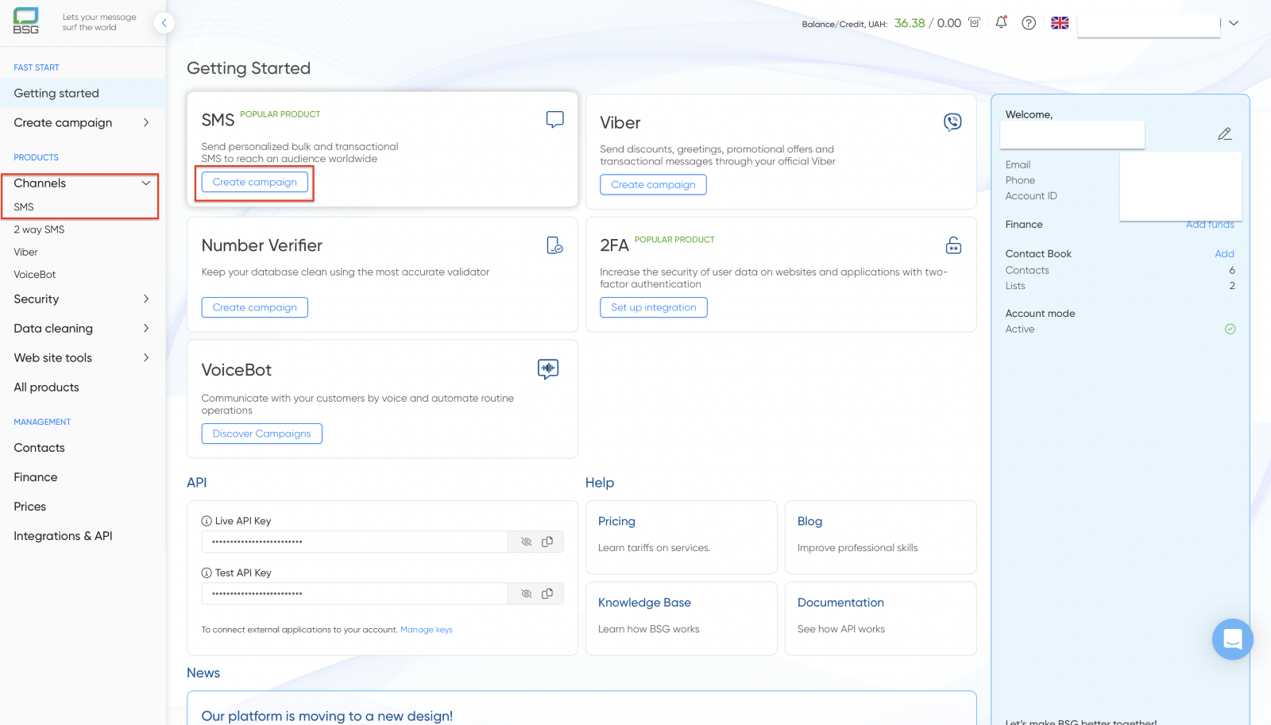Open the Documentation card
1271x725 pixels.
(x=880, y=619)
